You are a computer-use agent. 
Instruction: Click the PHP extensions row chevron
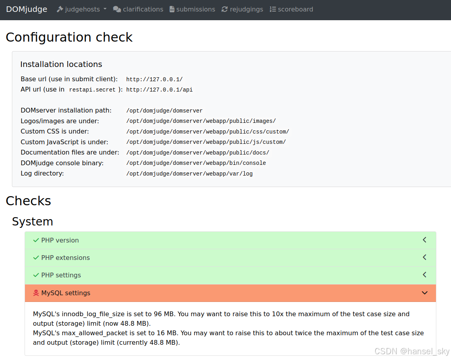tap(424, 258)
